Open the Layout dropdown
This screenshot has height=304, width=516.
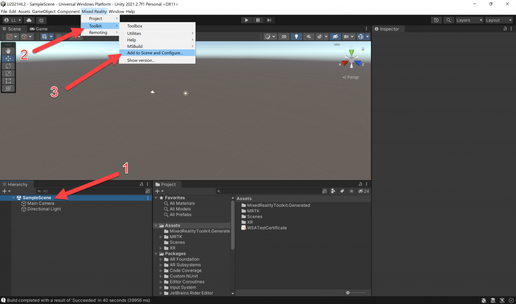click(x=498, y=20)
